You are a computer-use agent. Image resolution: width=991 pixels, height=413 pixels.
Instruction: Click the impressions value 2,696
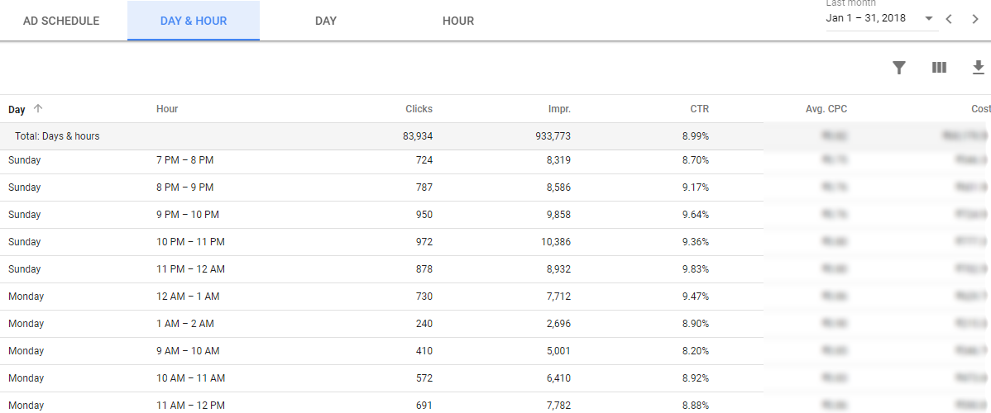558,323
